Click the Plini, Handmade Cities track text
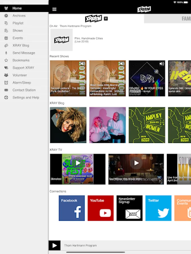This screenshot has height=254, width=191. click(x=89, y=40)
